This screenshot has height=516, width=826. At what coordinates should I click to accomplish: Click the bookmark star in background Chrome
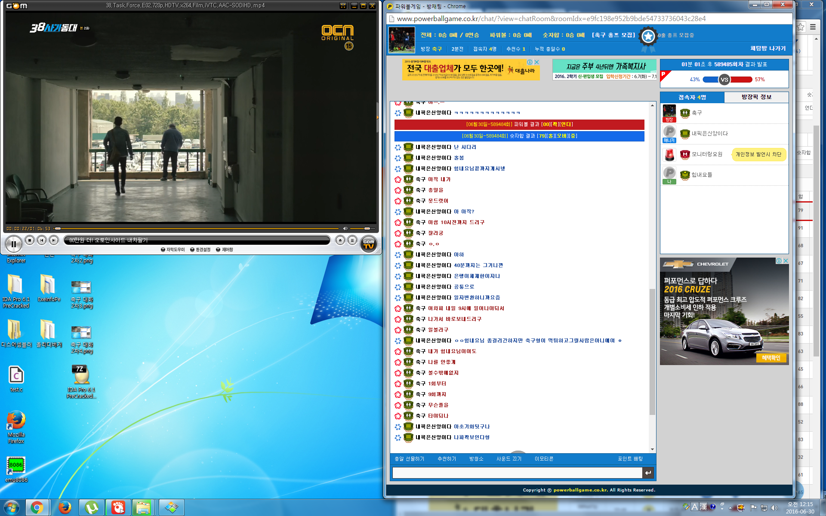click(801, 27)
